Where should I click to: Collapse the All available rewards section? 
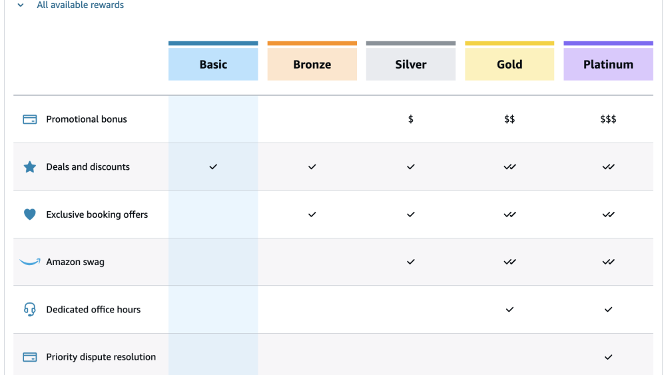pyautogui.click(x=21, y=5)
